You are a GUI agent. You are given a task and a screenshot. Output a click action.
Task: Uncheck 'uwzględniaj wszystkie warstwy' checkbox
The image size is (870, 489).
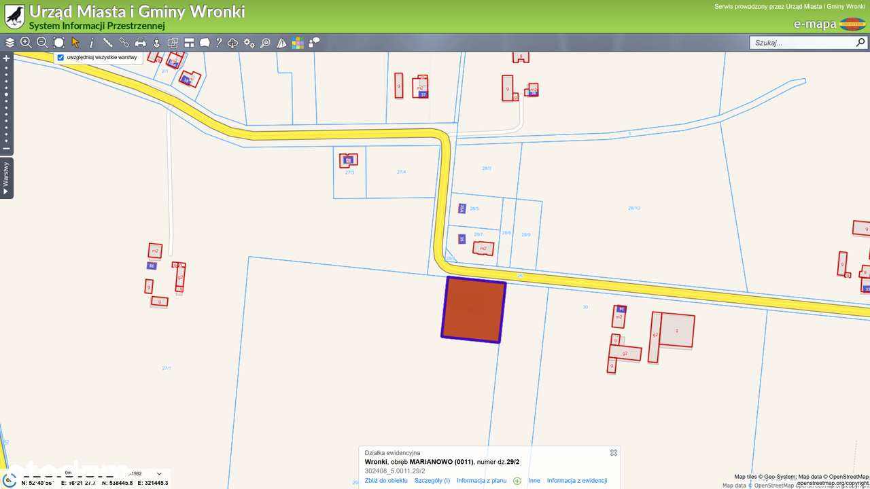(x=60, y=58)
